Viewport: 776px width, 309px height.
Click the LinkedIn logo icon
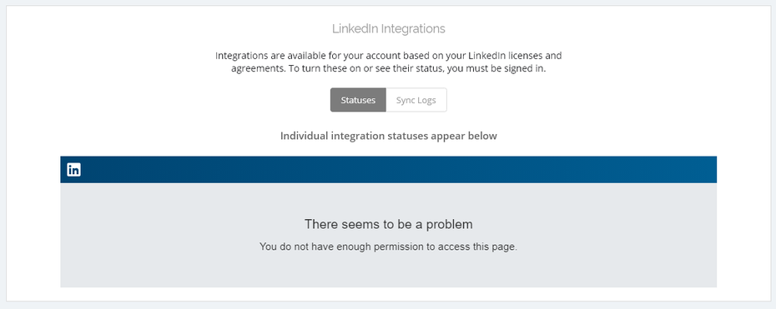click(x=73, y=170)
